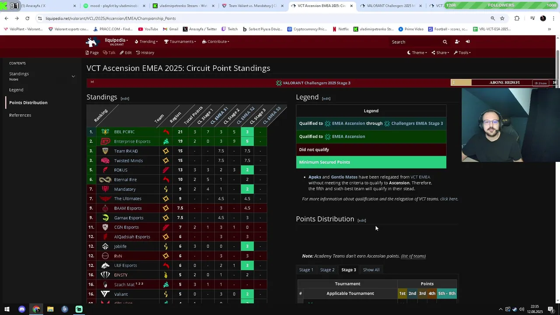This screenshot has width=560, height=315.
Task: Open File Explorer from the taskbar
Action: pos(50,309)
